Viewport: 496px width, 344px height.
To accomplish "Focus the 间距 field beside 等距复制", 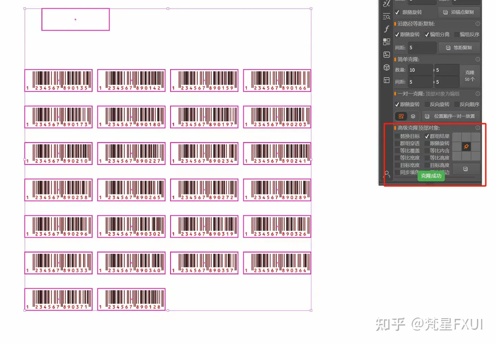I will (x=422, y=48).
